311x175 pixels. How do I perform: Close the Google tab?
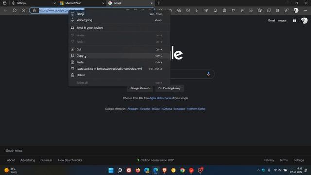151,3
